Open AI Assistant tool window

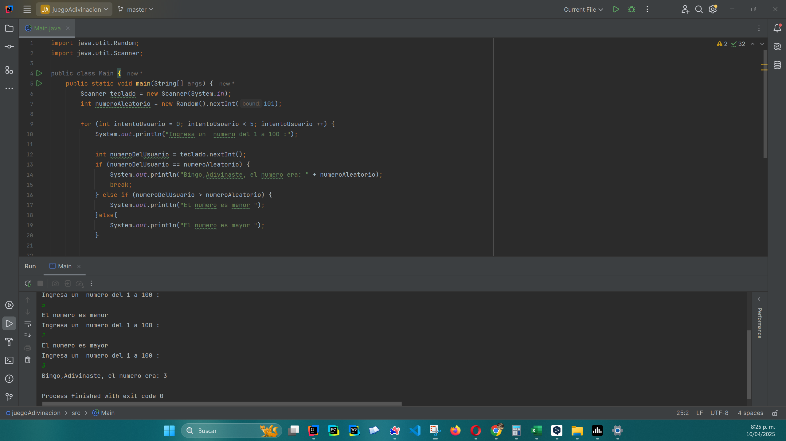point(777,47)
